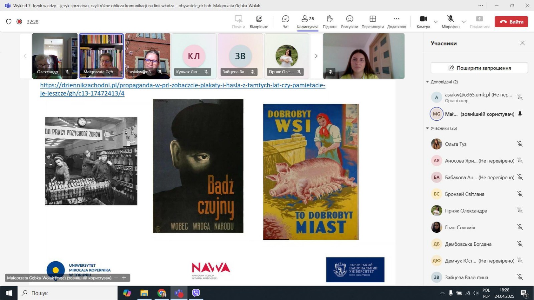Click the shield privacy icon
Viewport: 534px width, 300px height.
(9, 22)
